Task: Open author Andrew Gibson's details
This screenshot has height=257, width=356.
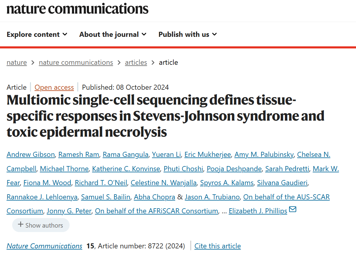Action: coord(31,154)
